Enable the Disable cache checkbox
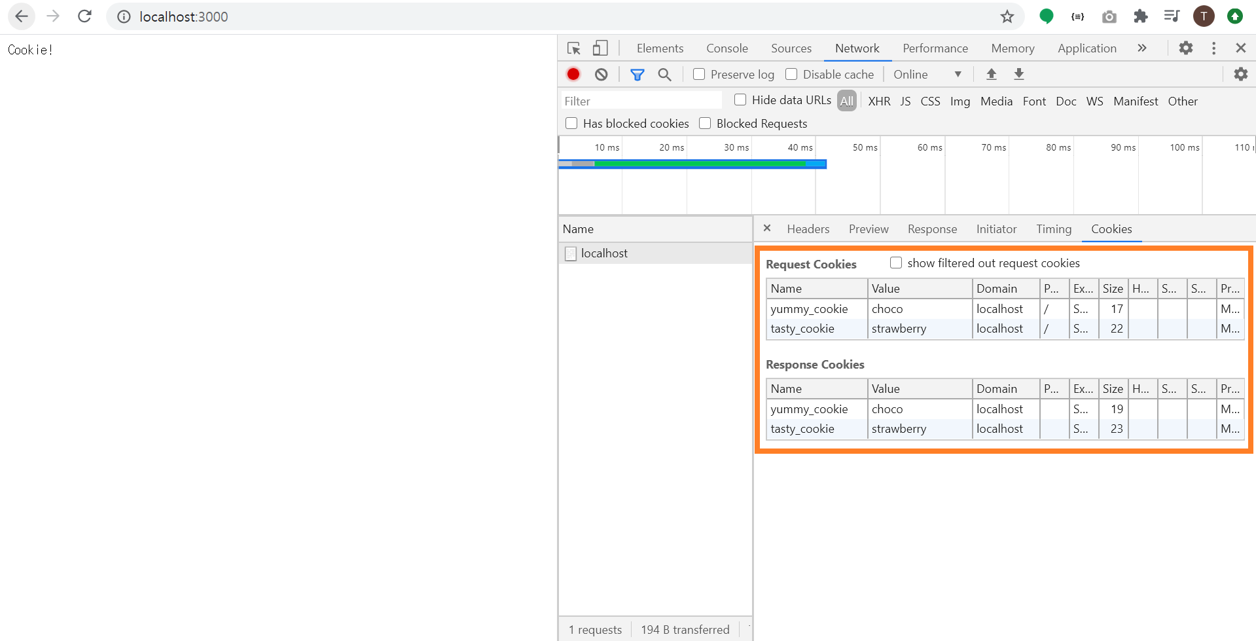The height and width of the screenshot is (641, 1256). 791,74
